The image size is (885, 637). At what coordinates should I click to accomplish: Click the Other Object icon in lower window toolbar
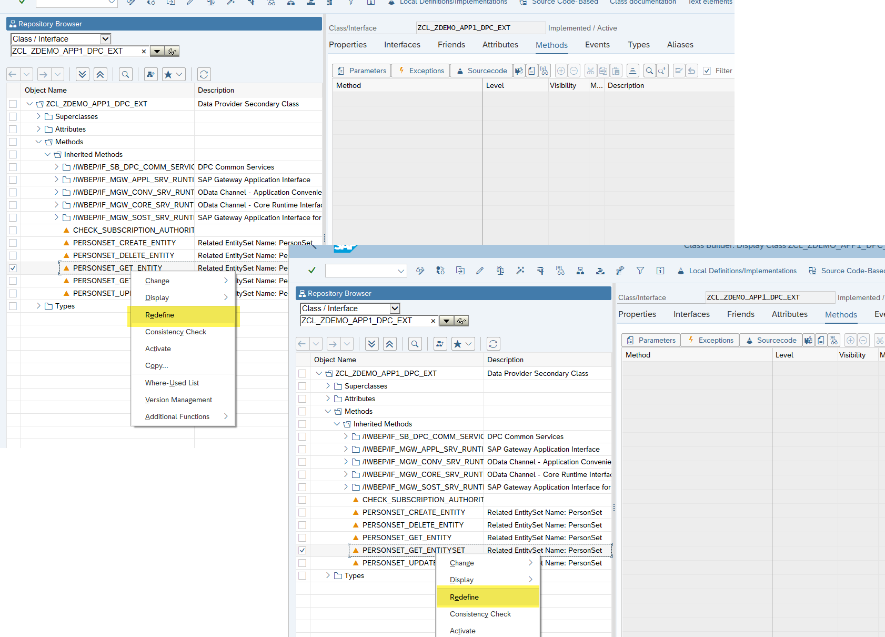(460, 271)
